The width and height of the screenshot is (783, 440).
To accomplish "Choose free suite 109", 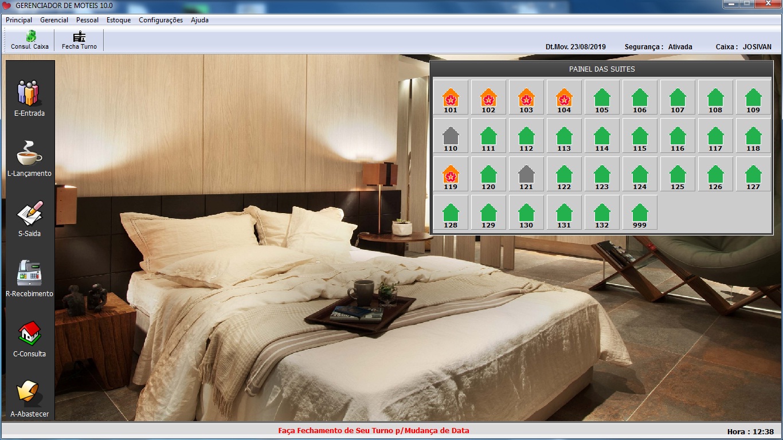I will 753,97.
